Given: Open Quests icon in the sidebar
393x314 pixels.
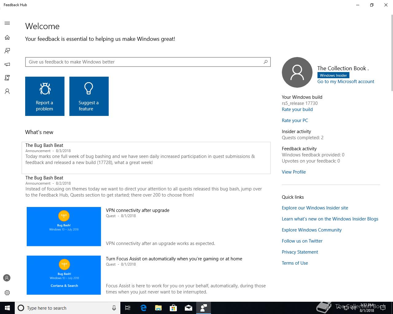Looking at the screenshot, I should [7, 78].
